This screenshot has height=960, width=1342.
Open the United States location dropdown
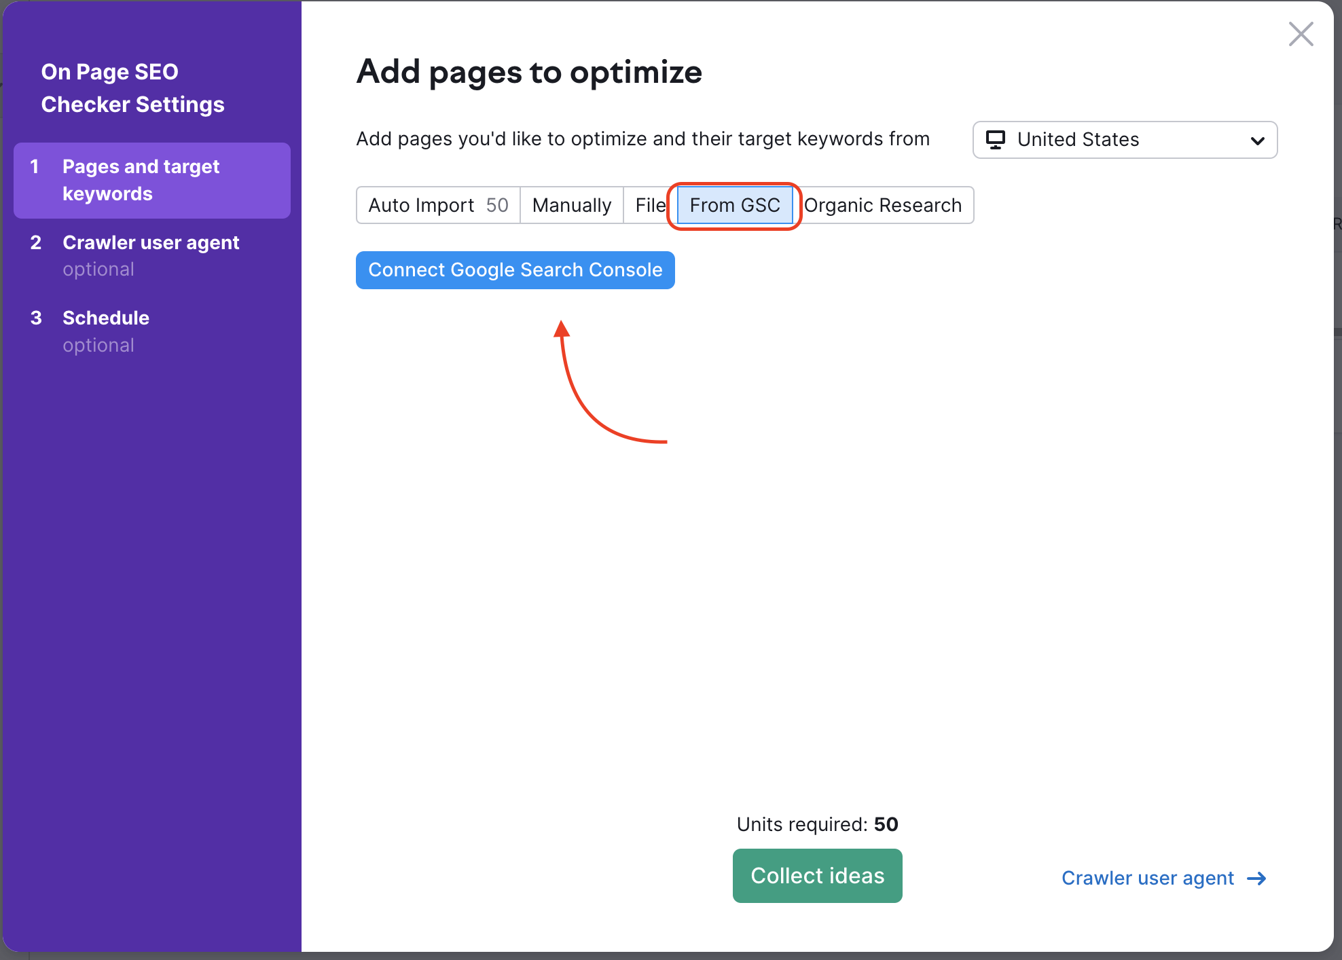click(x=1125, y=140)
